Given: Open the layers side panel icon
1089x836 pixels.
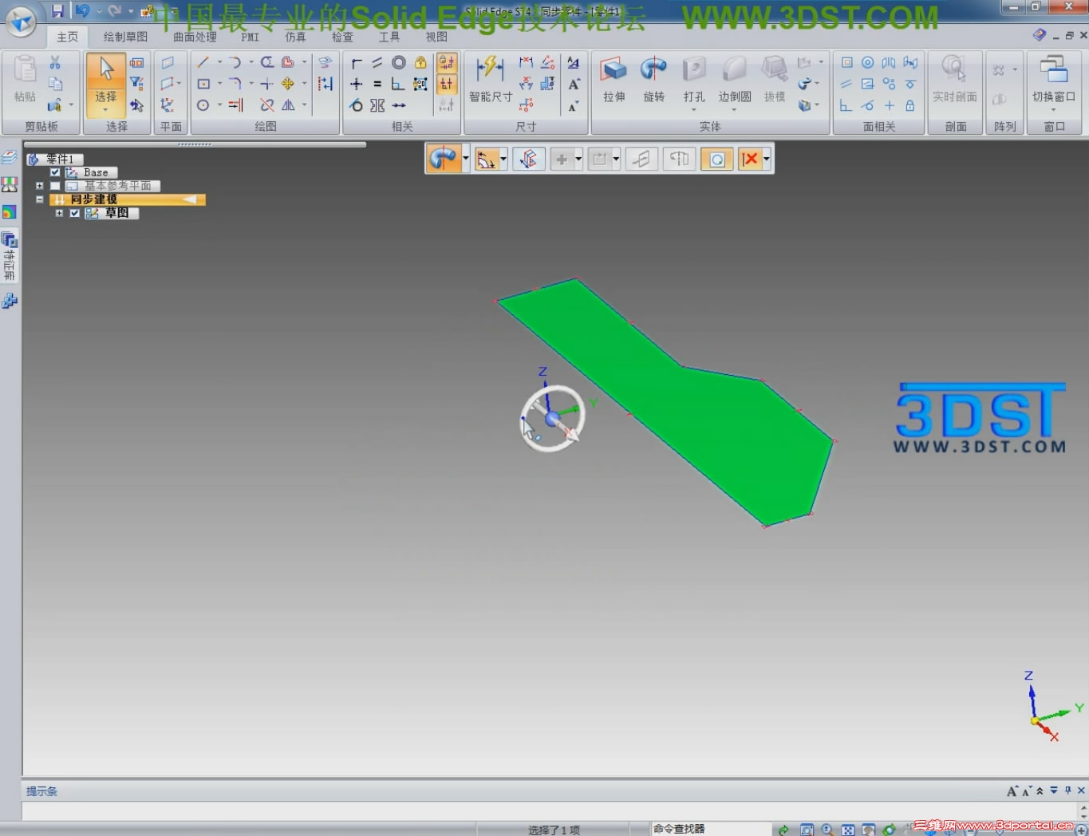Looking at the screenshot, I should click(x=9, y=158).
